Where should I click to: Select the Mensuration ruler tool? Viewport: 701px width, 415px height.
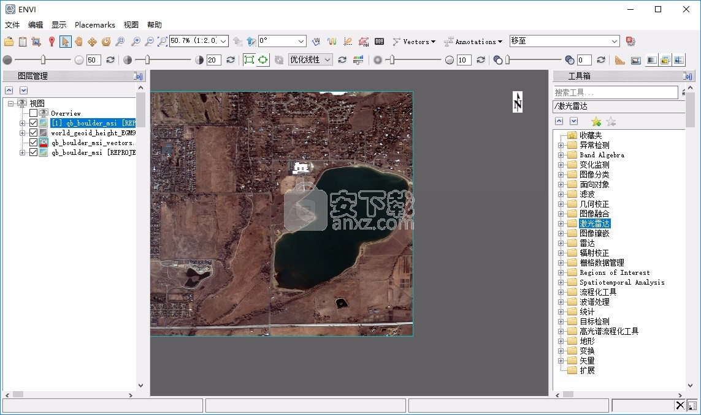619,60
